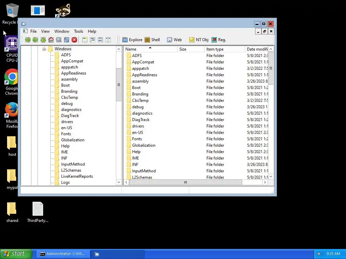
Task: Select LiveKernelReports in the folder tree
Action: point(77,176)
